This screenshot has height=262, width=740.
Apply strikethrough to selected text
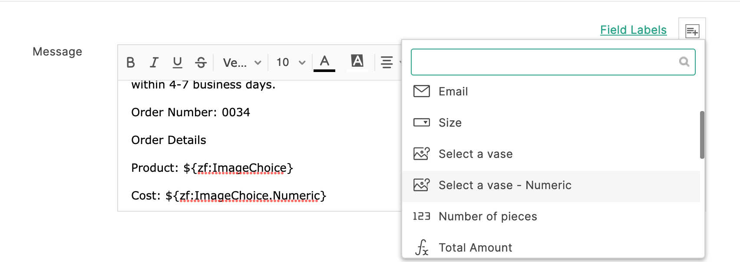coord(201,62)
